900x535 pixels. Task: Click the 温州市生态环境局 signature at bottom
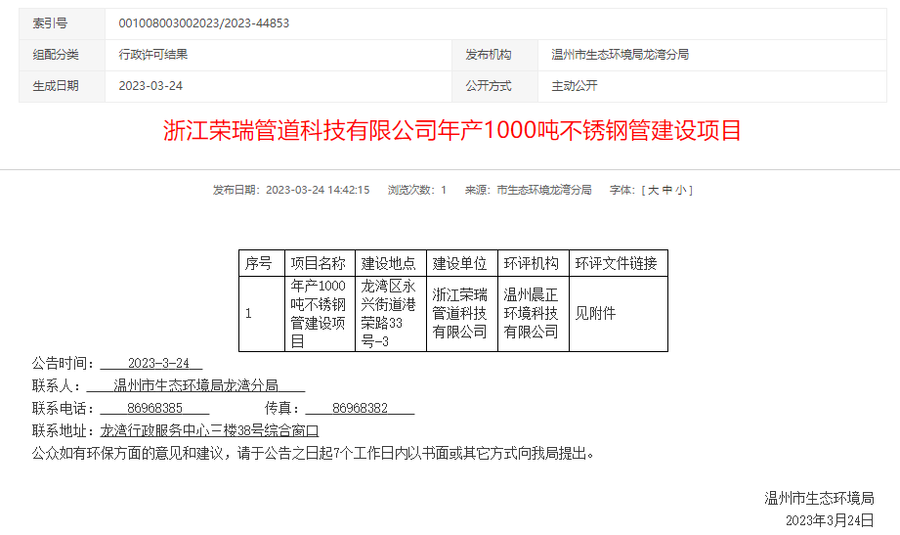[x=819, y=498]
